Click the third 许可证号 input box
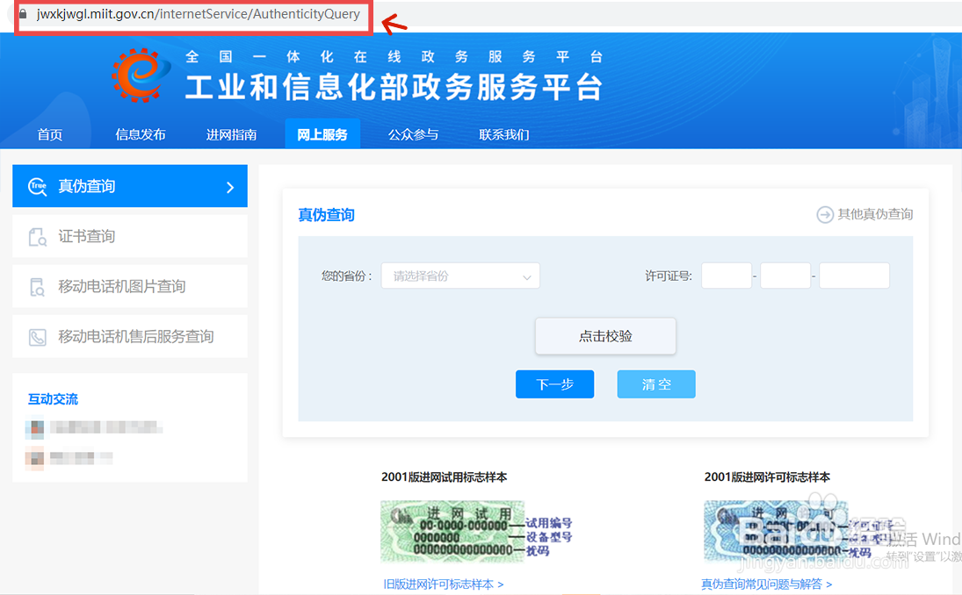This screenshot has height=595, width=962. point(854,276)
